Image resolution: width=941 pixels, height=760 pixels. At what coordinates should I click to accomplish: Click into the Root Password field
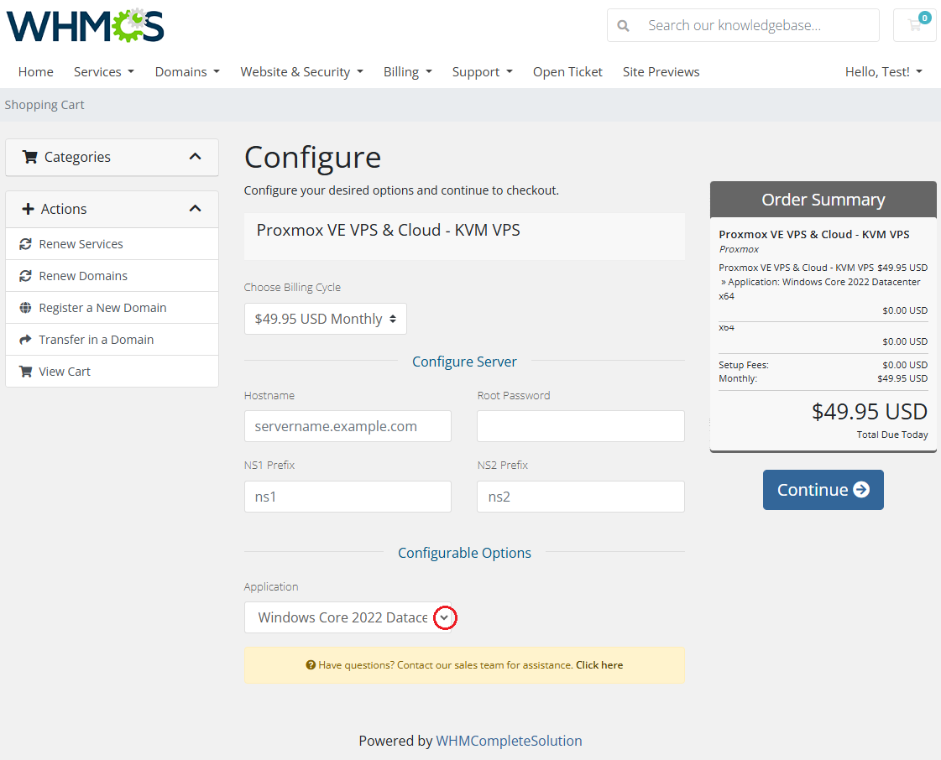pyautogui.click(x=580, y=426)
